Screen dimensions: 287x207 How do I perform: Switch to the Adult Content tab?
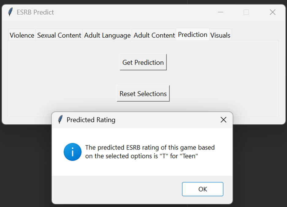click(x=154, y=35)
